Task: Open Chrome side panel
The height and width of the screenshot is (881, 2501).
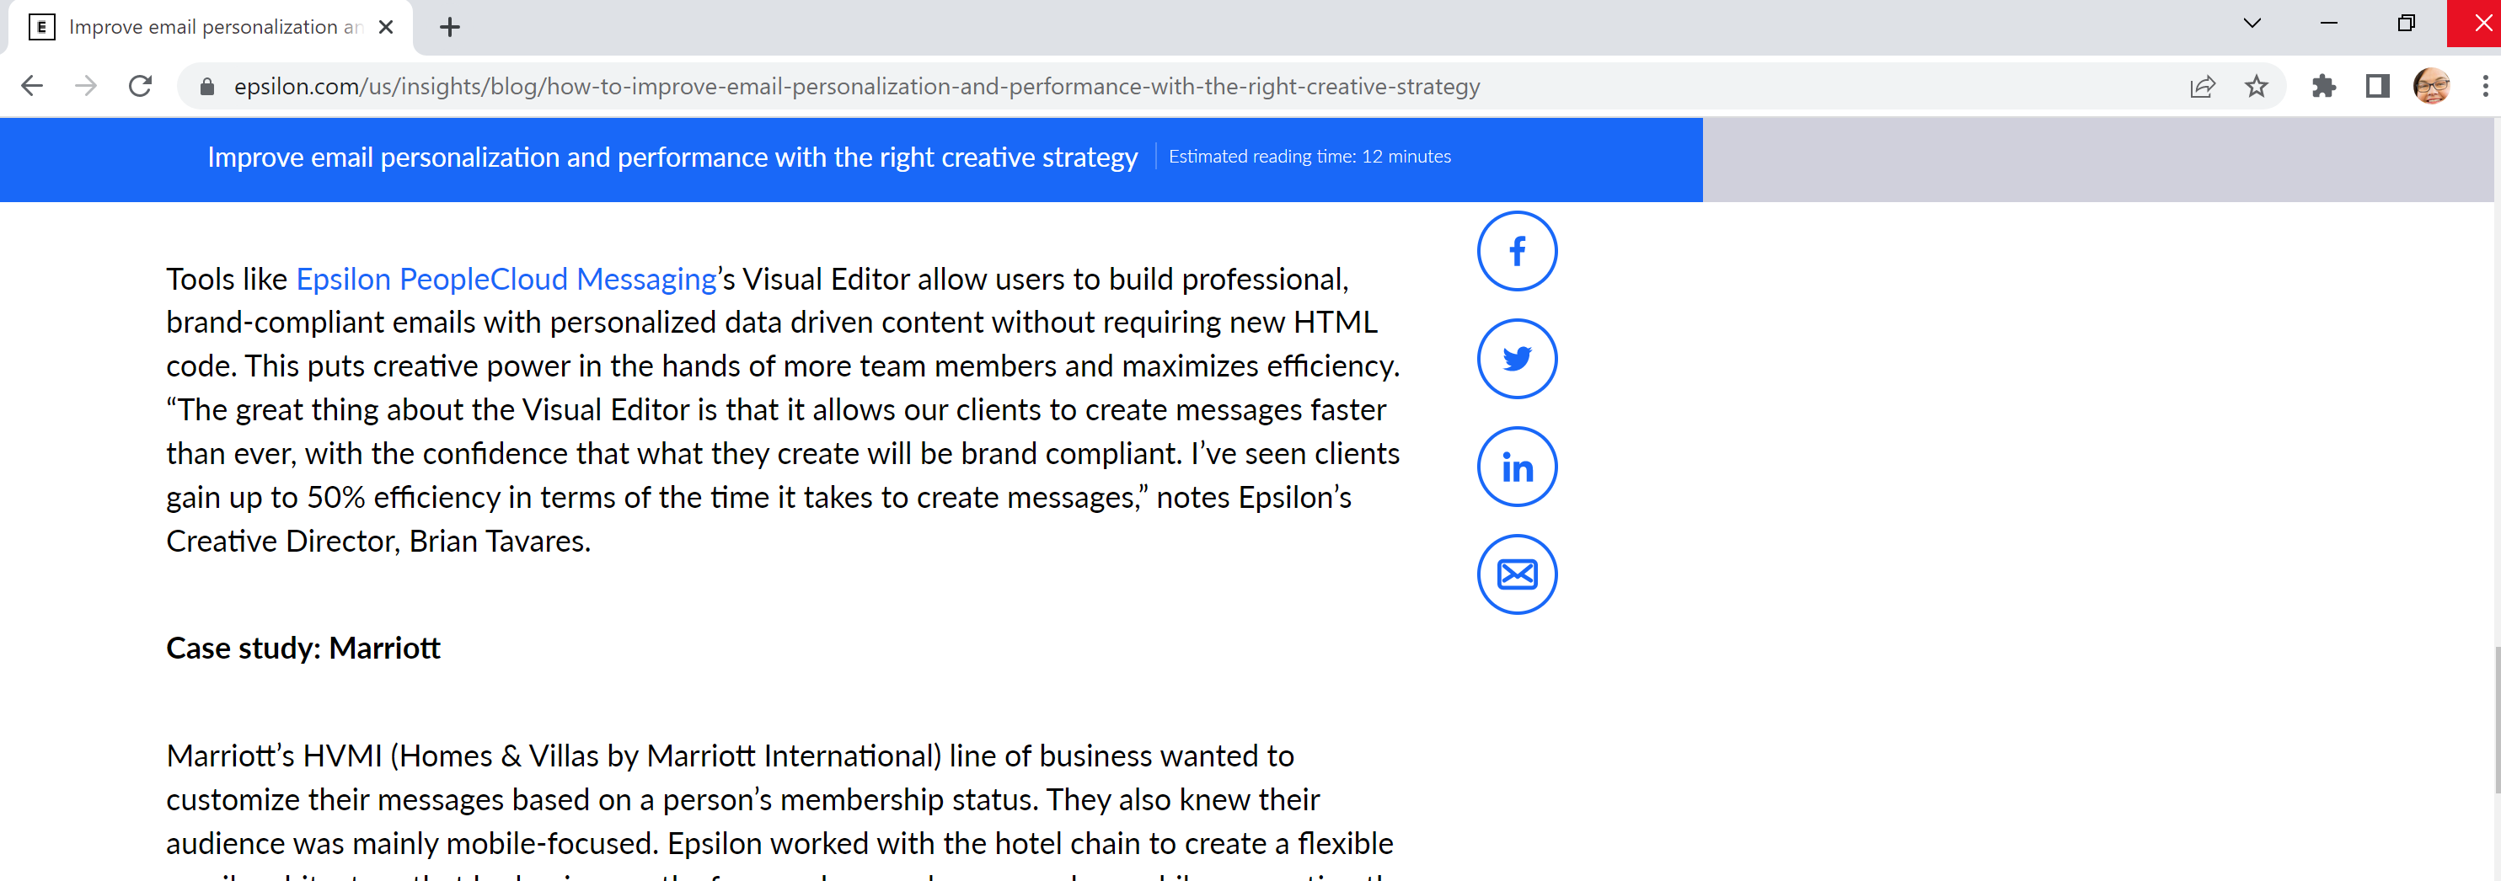Action: (2377, 87)
